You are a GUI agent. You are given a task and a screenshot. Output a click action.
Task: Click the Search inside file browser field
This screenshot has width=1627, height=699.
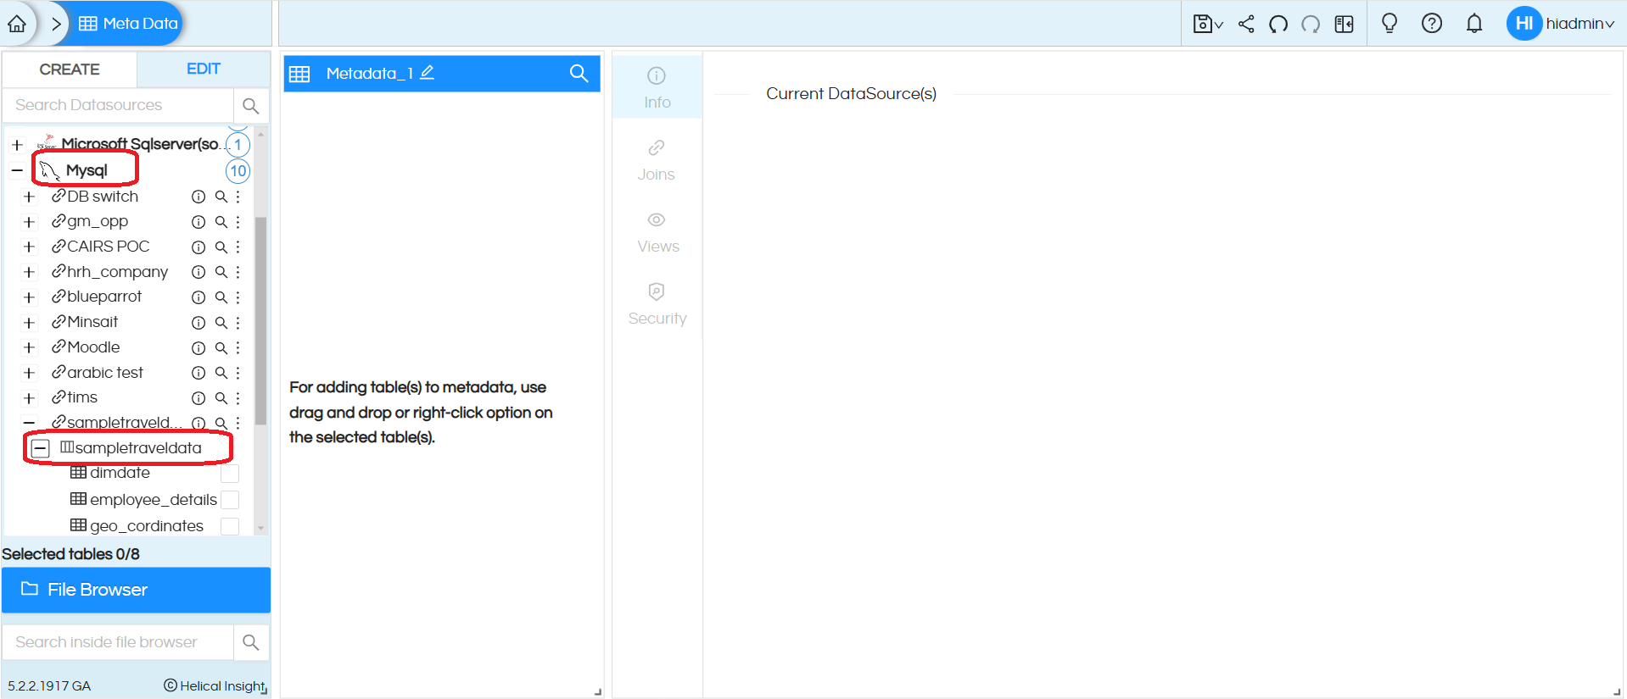(119, 642)
